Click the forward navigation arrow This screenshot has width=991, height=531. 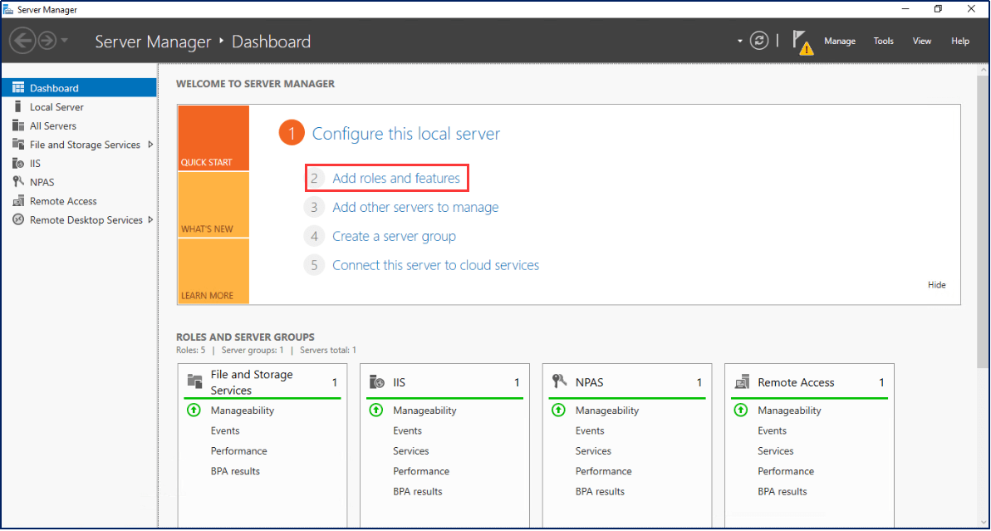pos(47,41)
